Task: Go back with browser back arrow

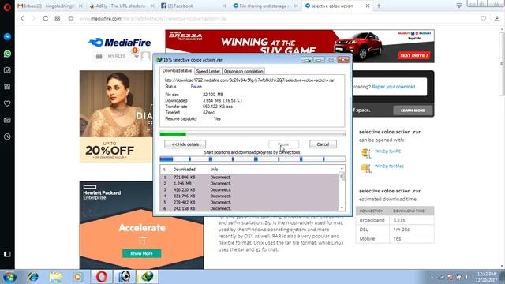Action: 22,18
